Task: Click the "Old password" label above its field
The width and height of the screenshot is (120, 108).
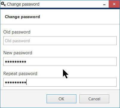Action: 17,32
